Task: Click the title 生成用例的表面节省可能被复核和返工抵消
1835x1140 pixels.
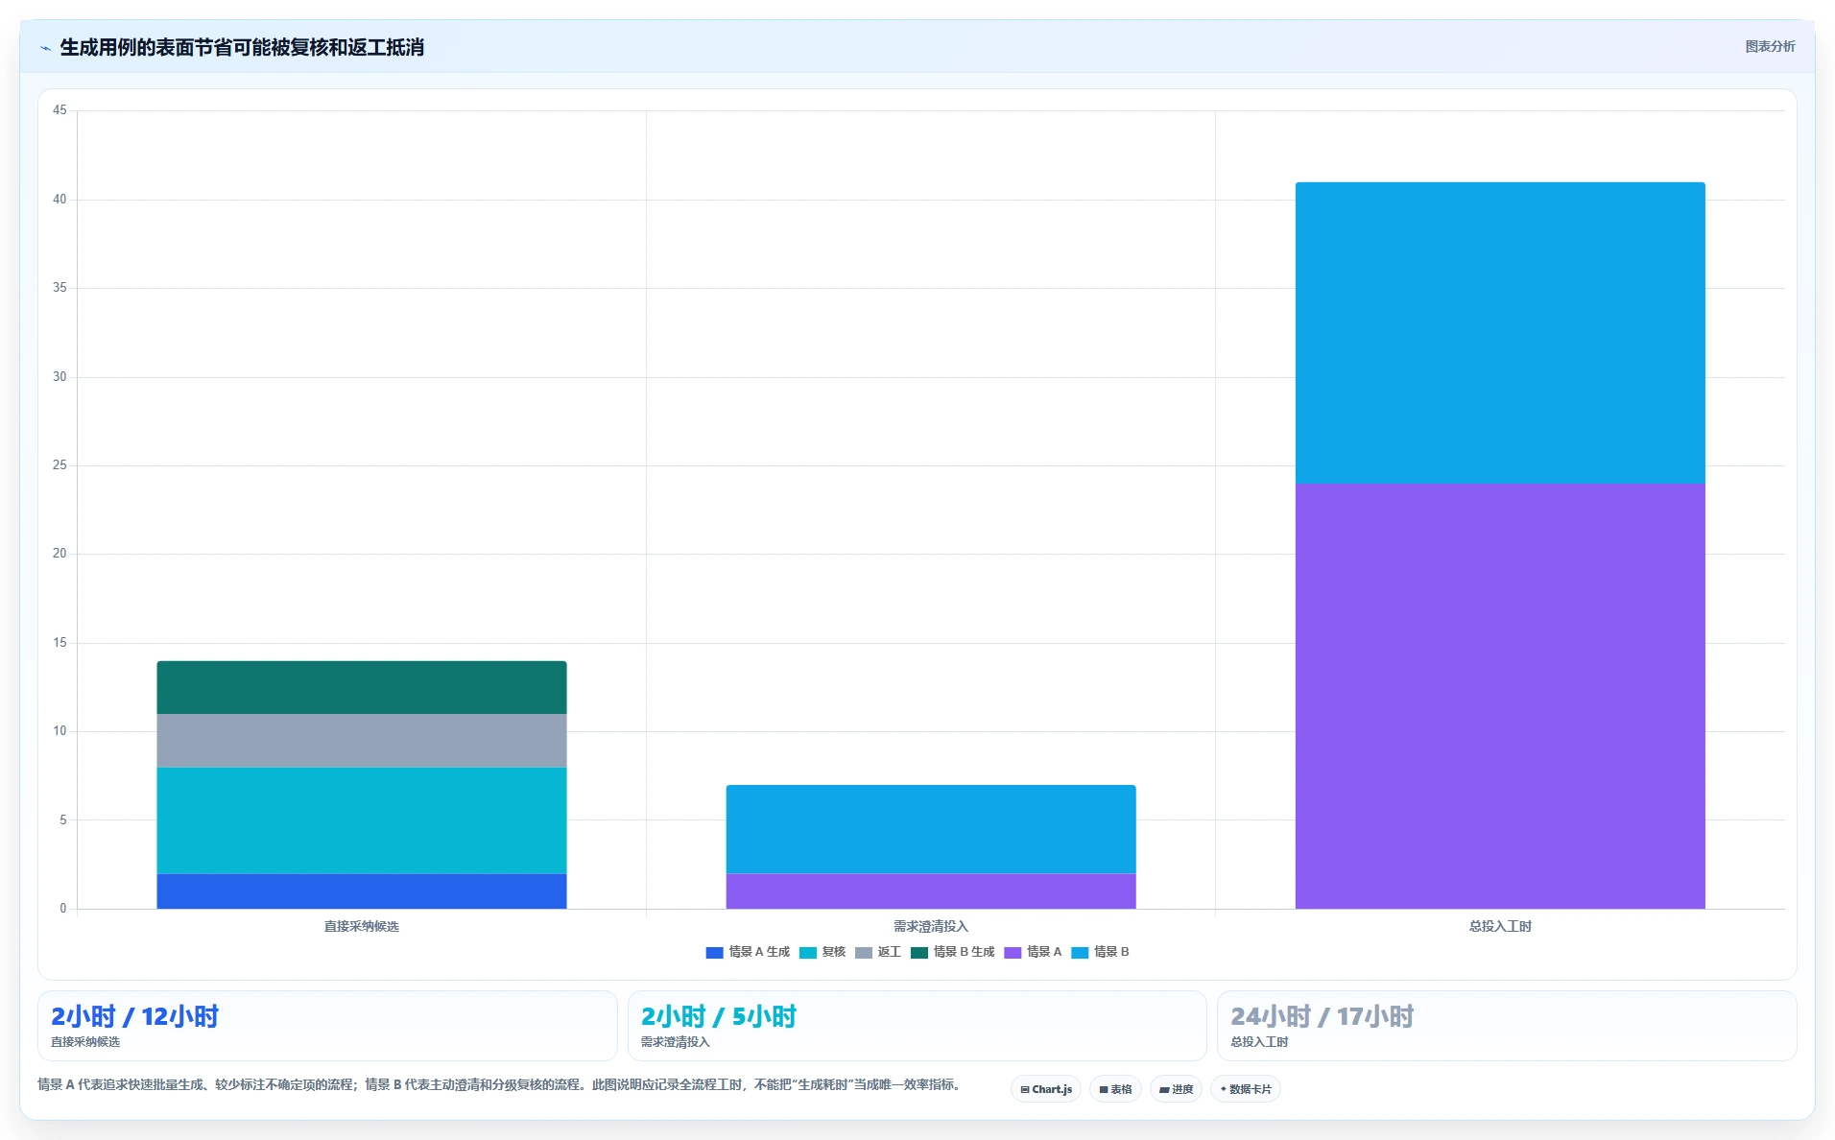Action: 242,48
